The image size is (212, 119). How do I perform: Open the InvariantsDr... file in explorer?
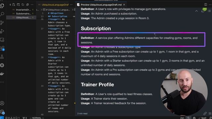(24, 10)
